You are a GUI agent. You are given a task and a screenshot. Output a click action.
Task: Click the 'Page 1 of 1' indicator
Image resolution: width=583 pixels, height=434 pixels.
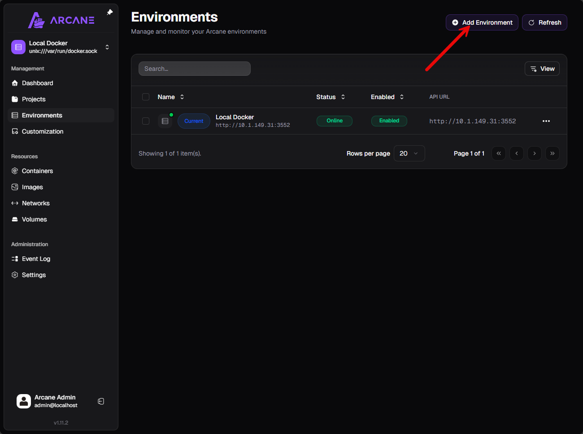tap(469, 153)
